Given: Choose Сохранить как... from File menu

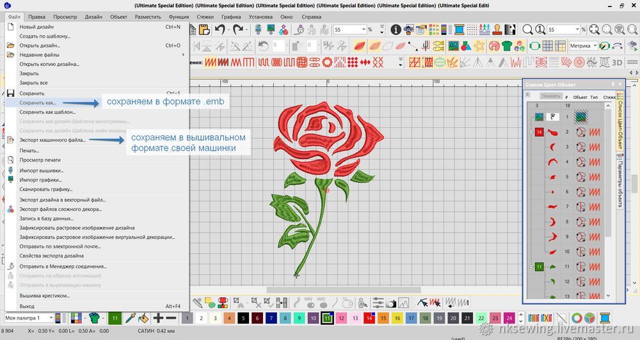Looking at the screenshot, I should pos(38,103).
